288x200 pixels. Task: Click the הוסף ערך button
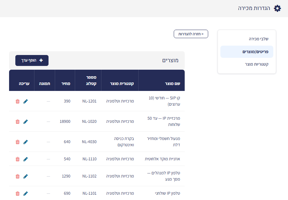pos(32,61)
